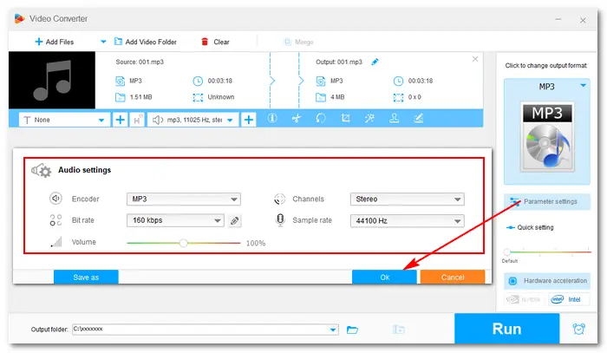Click the 1.51 MB source size
Viewport: 607px width, 353px height.
tap(140, 97)
